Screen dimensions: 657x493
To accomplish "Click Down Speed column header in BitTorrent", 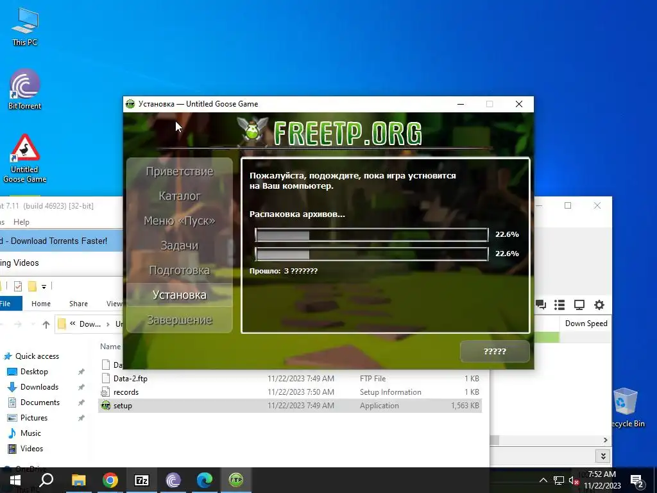I will [586, 324].
